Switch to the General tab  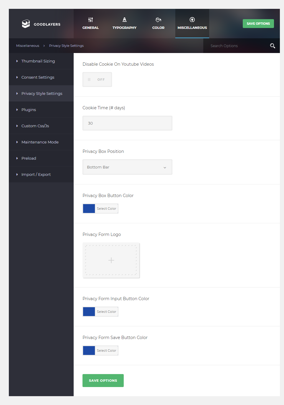90,24
